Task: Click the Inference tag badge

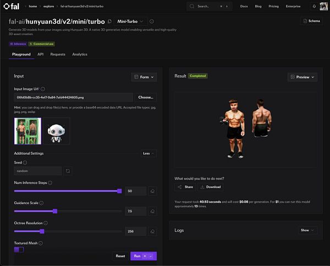Action: click(18, 44)
